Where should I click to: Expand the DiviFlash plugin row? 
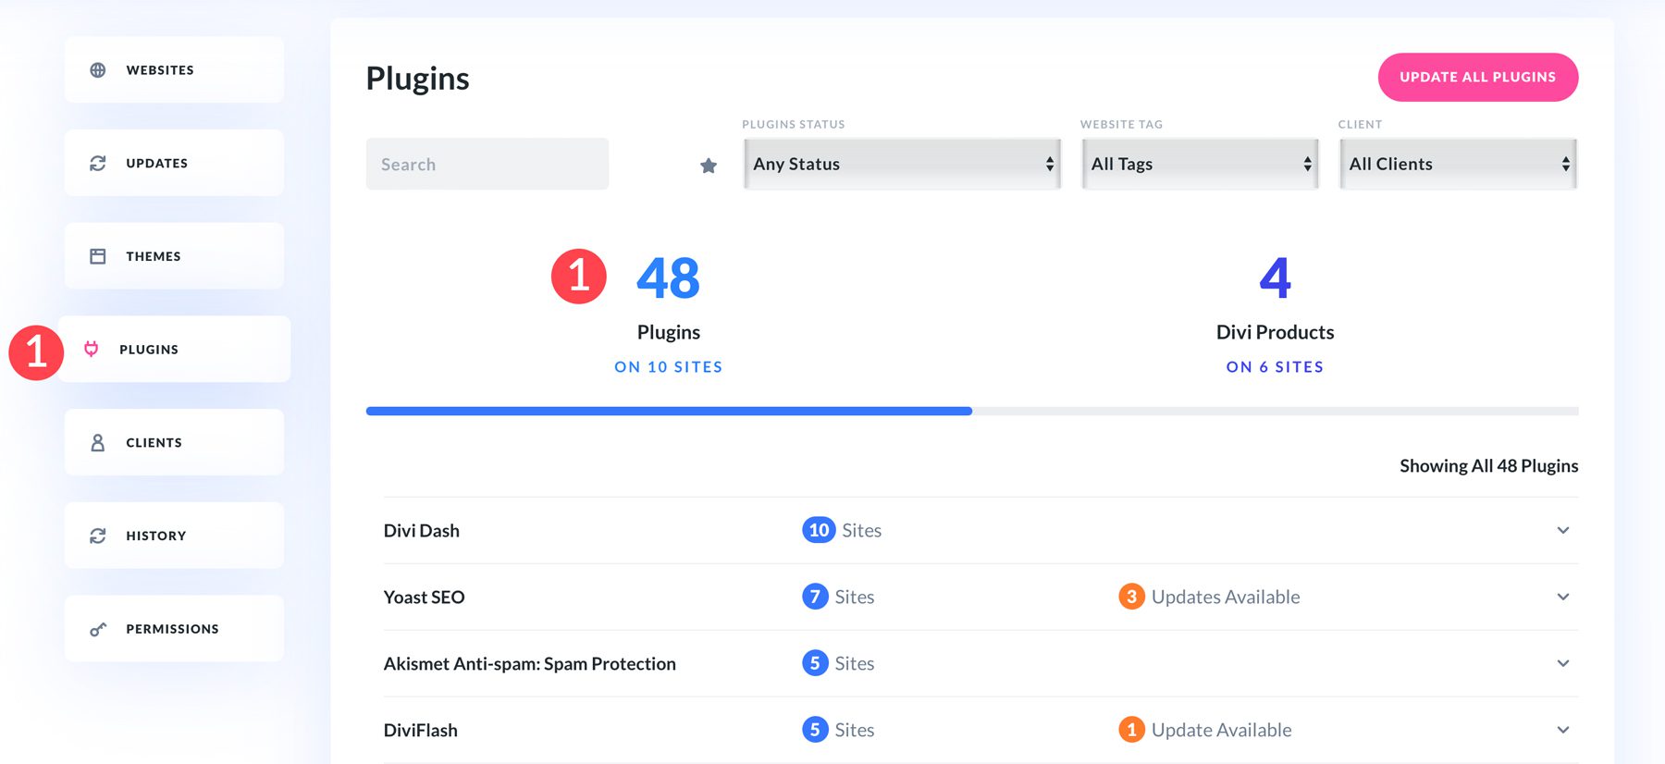(1562, 731)
